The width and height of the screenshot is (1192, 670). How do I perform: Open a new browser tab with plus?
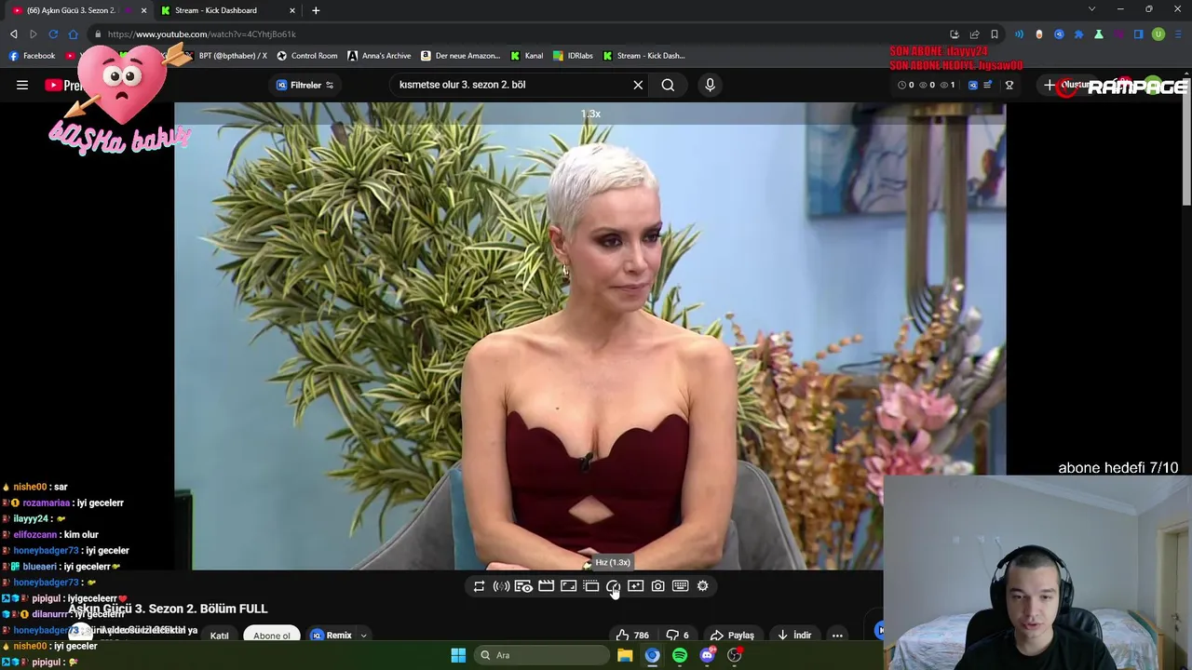click(x=316, y=10)
